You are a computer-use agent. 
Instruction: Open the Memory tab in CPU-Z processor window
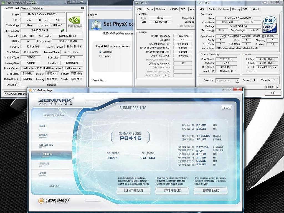tap(236, 9)
